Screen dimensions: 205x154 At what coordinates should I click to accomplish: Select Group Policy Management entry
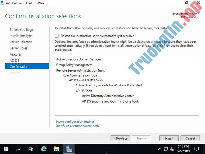(x=74, y=65)
